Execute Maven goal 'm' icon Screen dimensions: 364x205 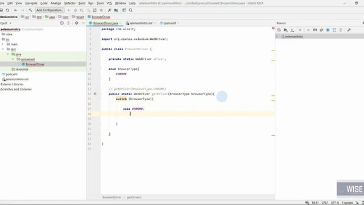point(315,30)
